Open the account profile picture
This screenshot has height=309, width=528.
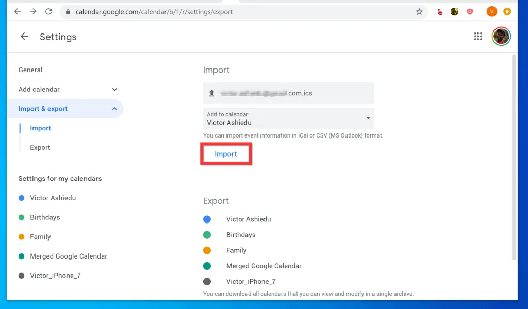tap(501, 36)
